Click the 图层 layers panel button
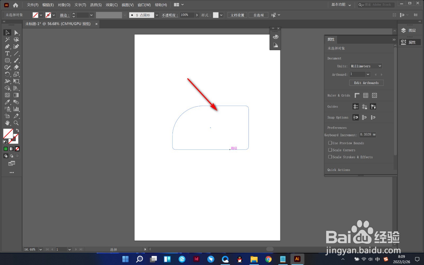The height and width of the screenshot is (265, 424). pos(410,30)
